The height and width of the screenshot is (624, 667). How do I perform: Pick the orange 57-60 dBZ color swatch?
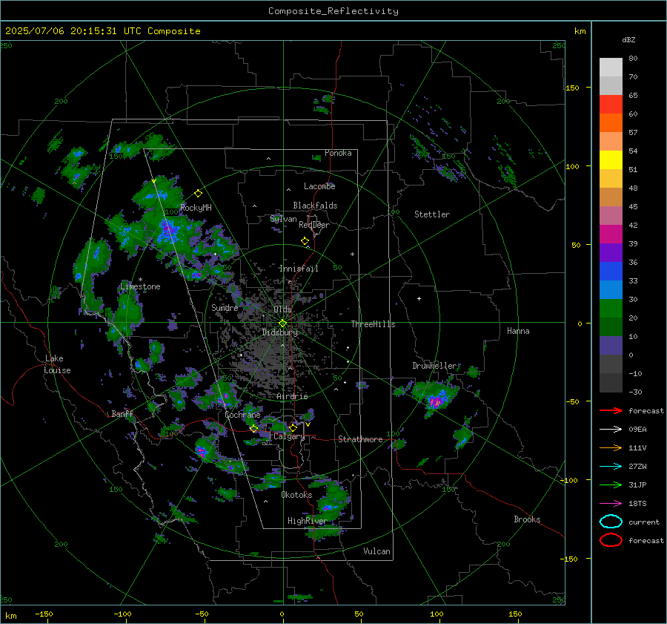tap(611, 123)
